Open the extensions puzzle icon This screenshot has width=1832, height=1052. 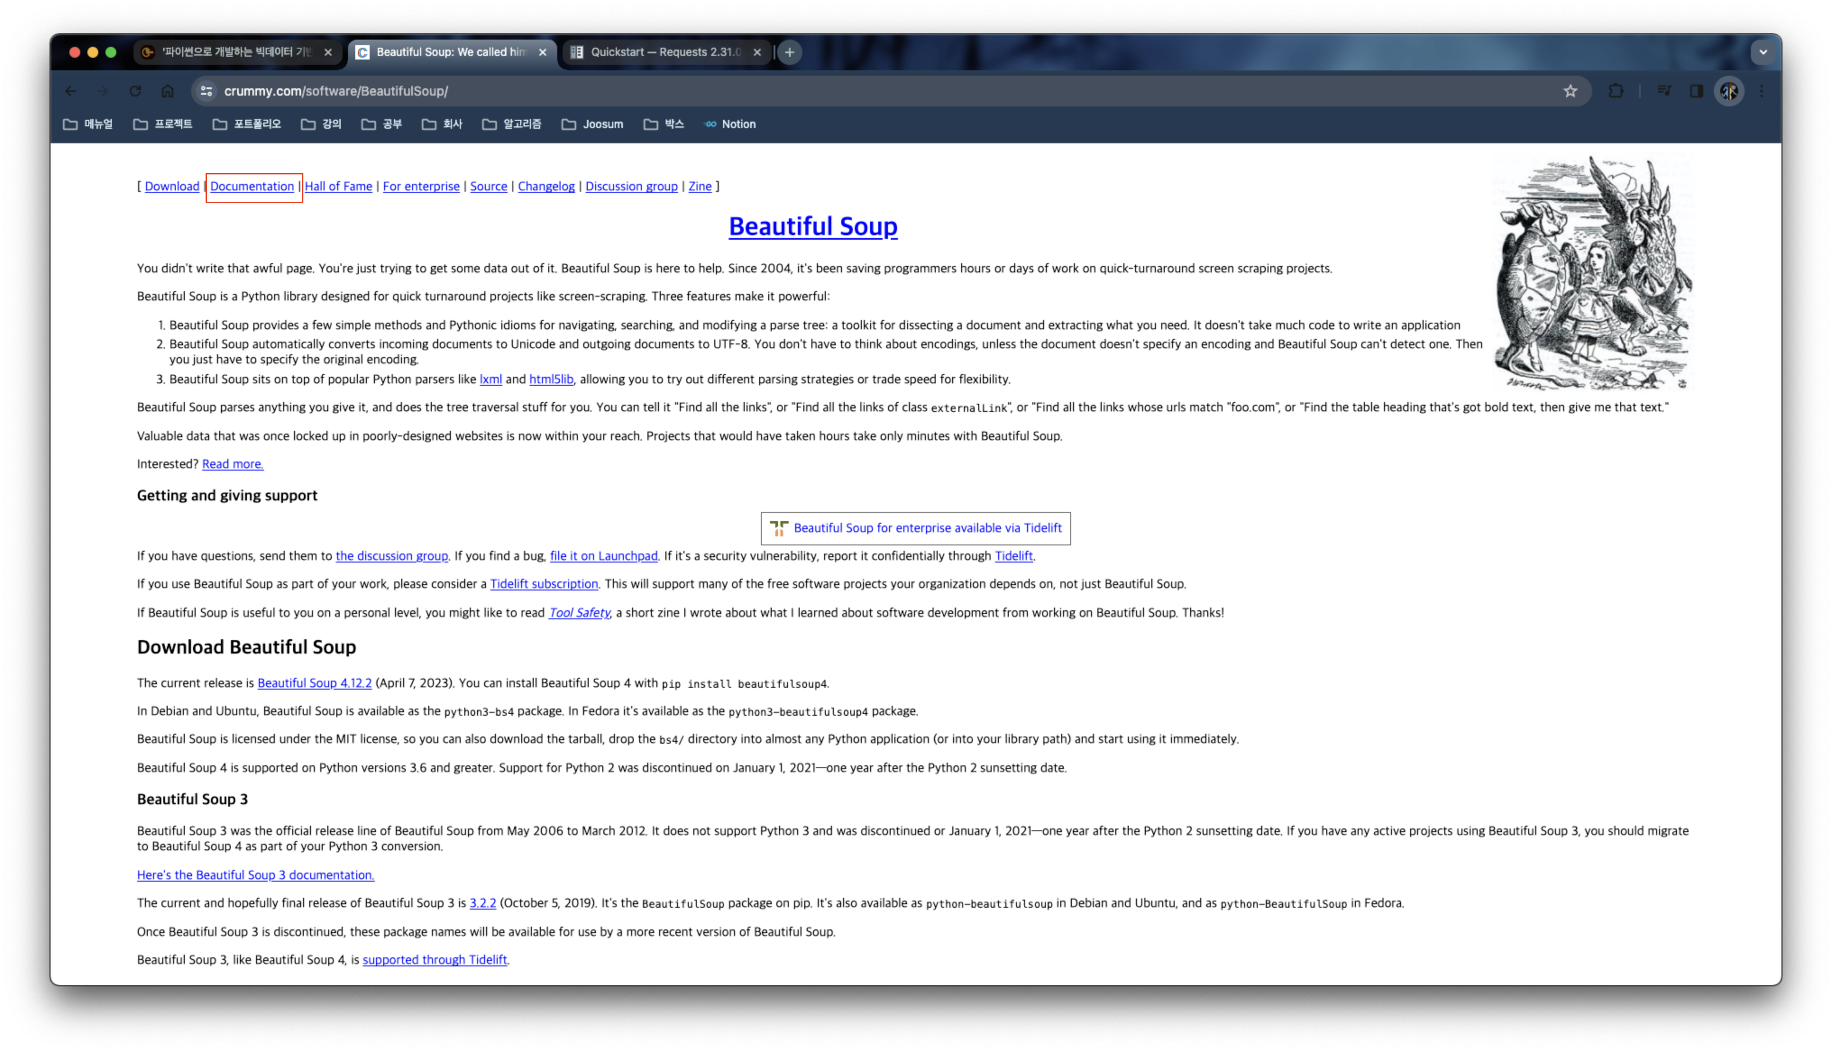[x=1616, y=91]
